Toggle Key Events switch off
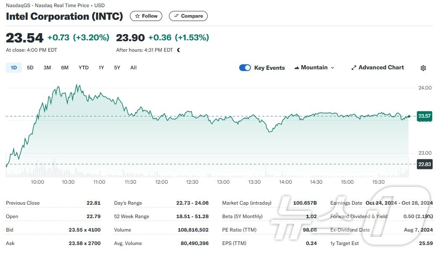This screenshot has width=438, height=253. point(245,68)
